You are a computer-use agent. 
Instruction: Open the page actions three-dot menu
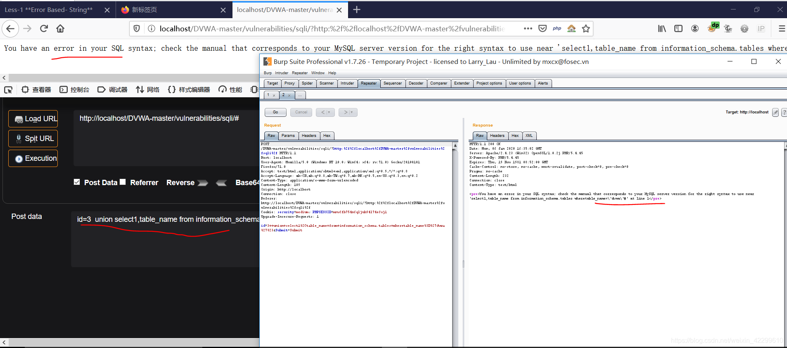528,28
